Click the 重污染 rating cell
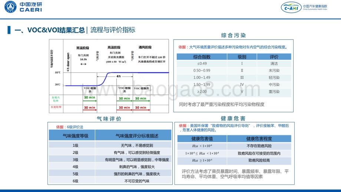341x192 pixels. [274, 92]
